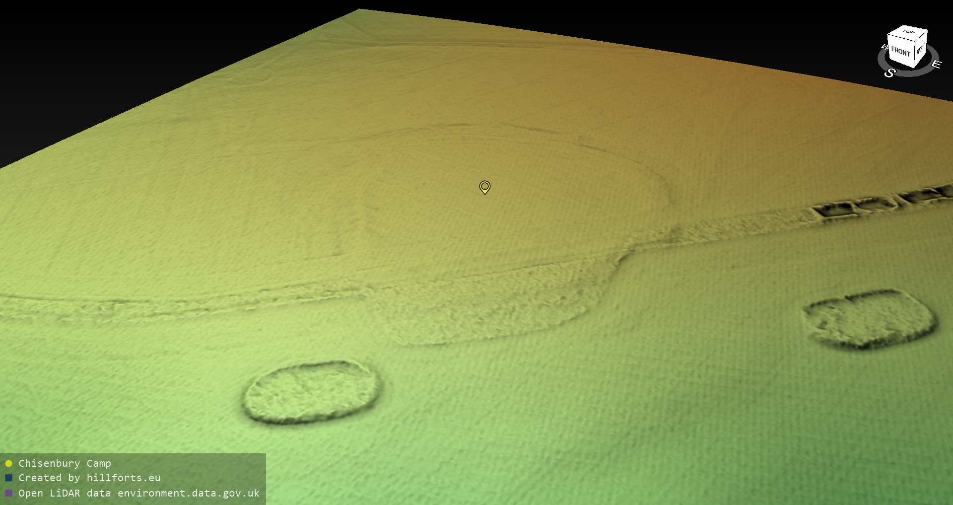Click the yellow location pin marker
This screenshot has height=505, width=953.
pyautogui.click(x=485, y=187)
